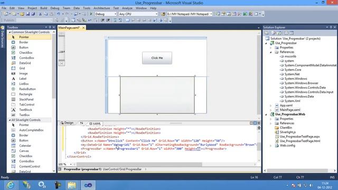The image size is (338, 190).
Task: Open the editor zoom percentage dropdown
Action: [71, 164]
